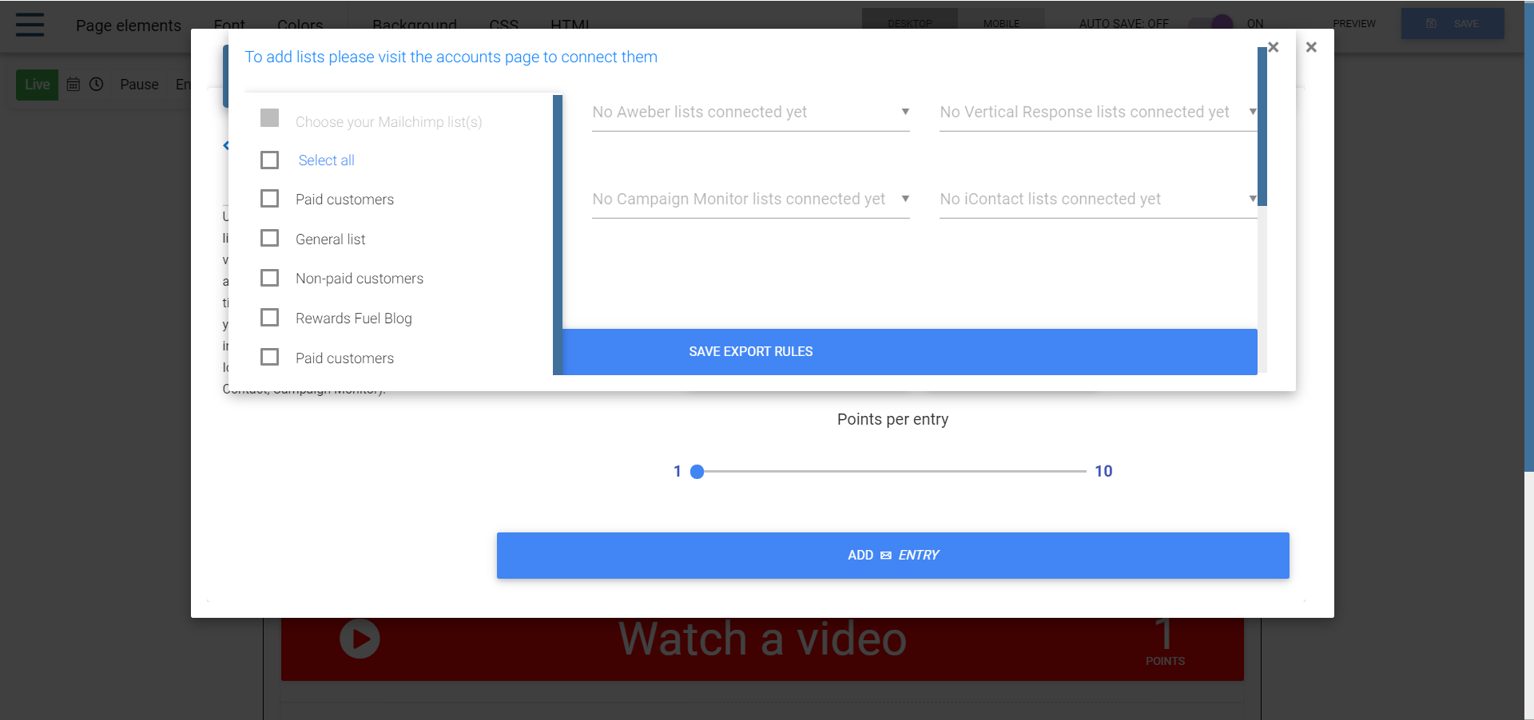Open the iContact lists dropdown
Viewport: 1534px width, 720px height.
(x=1099, y=200)
